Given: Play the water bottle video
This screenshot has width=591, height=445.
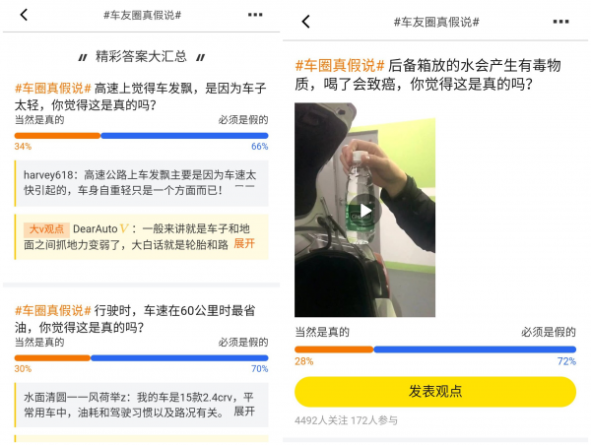Looking at the screenshot, I should 364,211.
